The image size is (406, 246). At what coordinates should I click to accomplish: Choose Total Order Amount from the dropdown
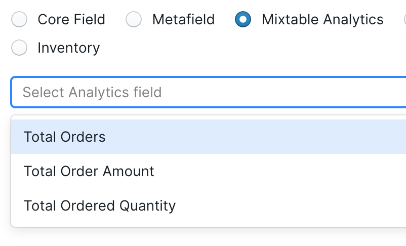click(89, 171)
